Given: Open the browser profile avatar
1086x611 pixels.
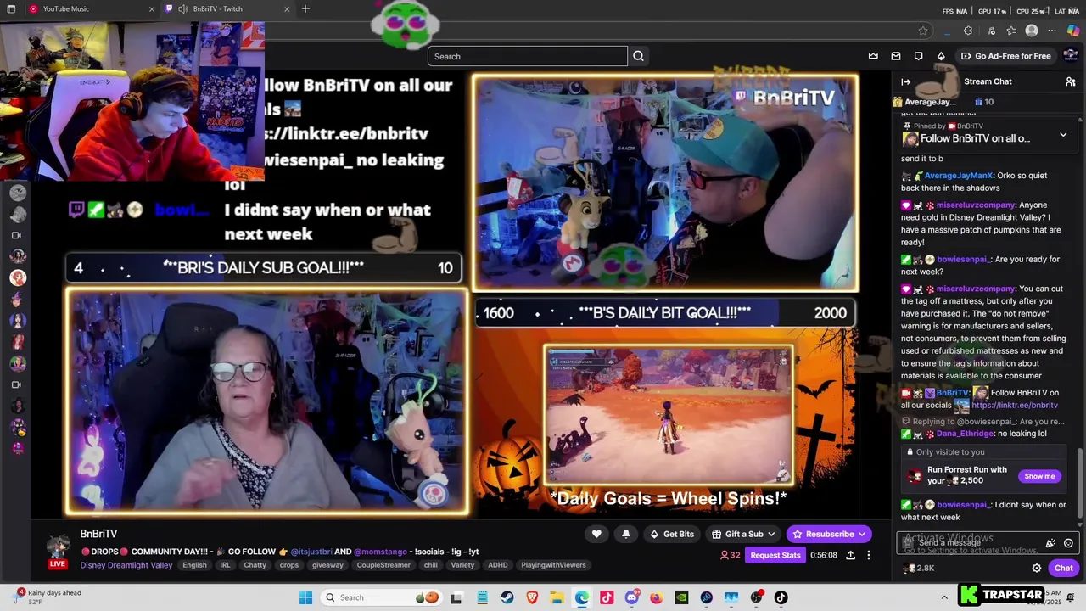Looking at the screenshot, I should [1032, 31].
